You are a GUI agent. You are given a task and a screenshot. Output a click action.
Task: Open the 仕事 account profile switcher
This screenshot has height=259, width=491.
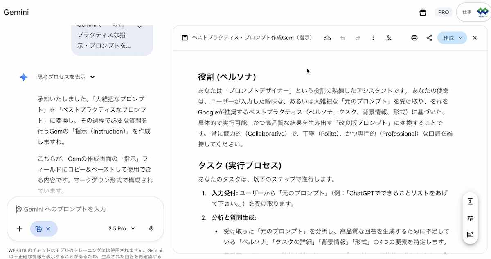pos(474,12)
